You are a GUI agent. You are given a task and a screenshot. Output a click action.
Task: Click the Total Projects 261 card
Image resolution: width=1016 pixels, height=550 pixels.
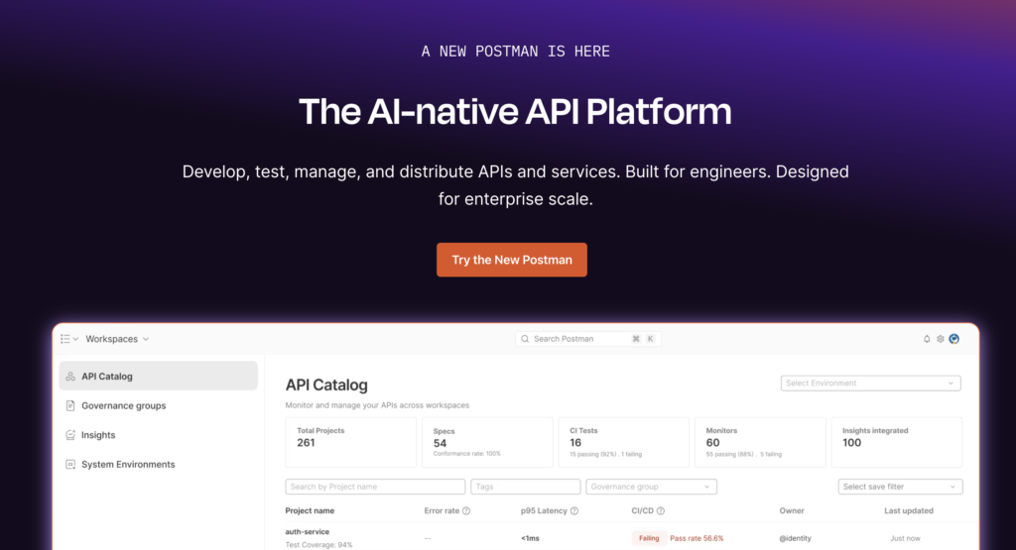tap(350, 442)
